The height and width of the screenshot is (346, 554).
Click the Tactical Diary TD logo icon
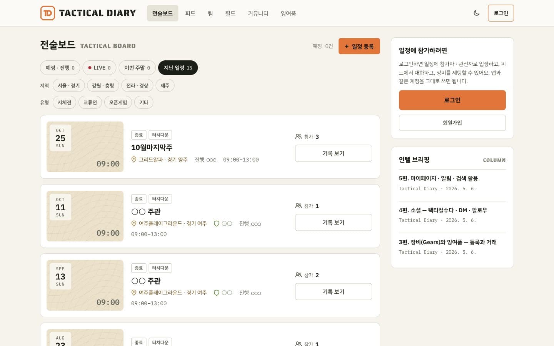pyautogui.click(x=48, y=13)
